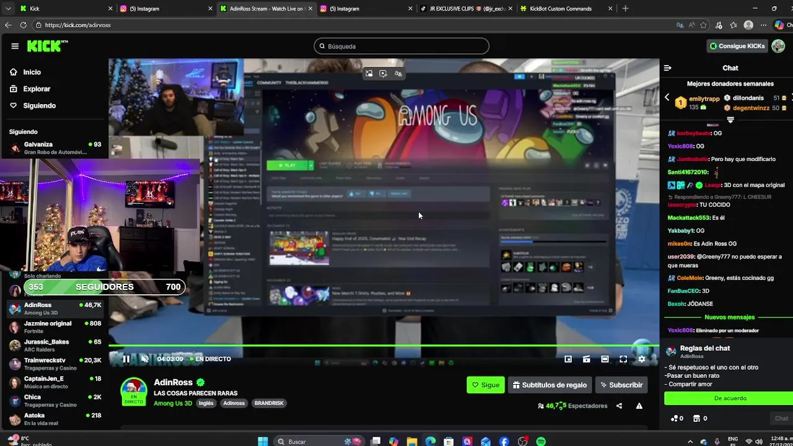Open Chica channel in sidebar

pos(55,400)
